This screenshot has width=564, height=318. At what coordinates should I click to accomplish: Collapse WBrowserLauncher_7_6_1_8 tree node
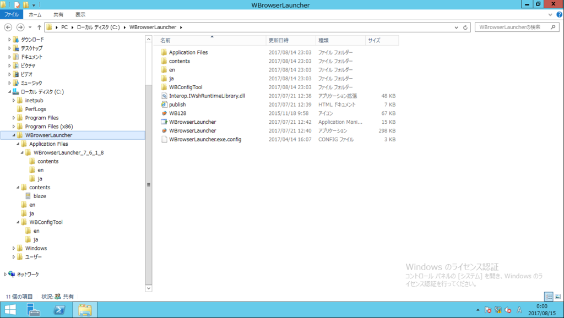pos(22,153)
